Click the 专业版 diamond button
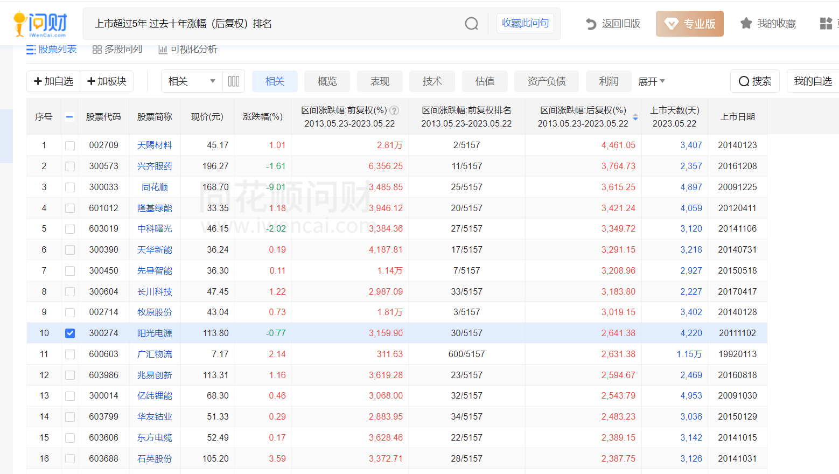 tap(689, 24)
